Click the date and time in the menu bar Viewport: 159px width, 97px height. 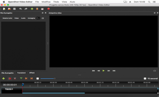pyautogui.click(x=140, y=2)
